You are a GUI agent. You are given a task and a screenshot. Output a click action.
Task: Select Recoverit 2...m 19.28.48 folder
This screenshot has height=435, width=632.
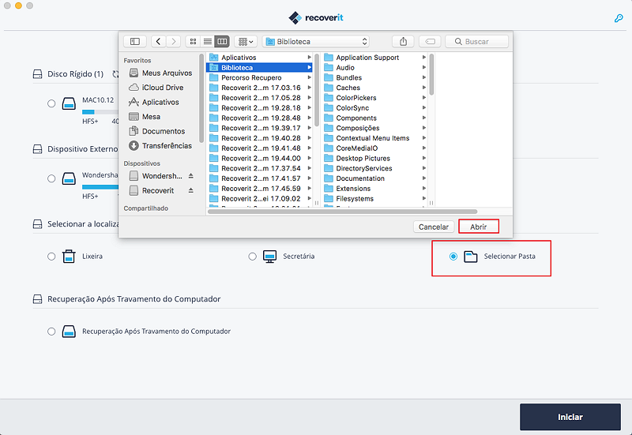259,118
